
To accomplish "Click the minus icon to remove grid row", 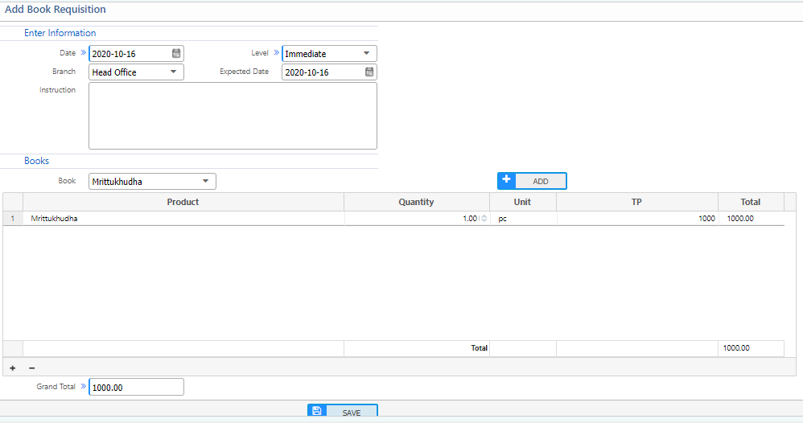I will [31, 368].
